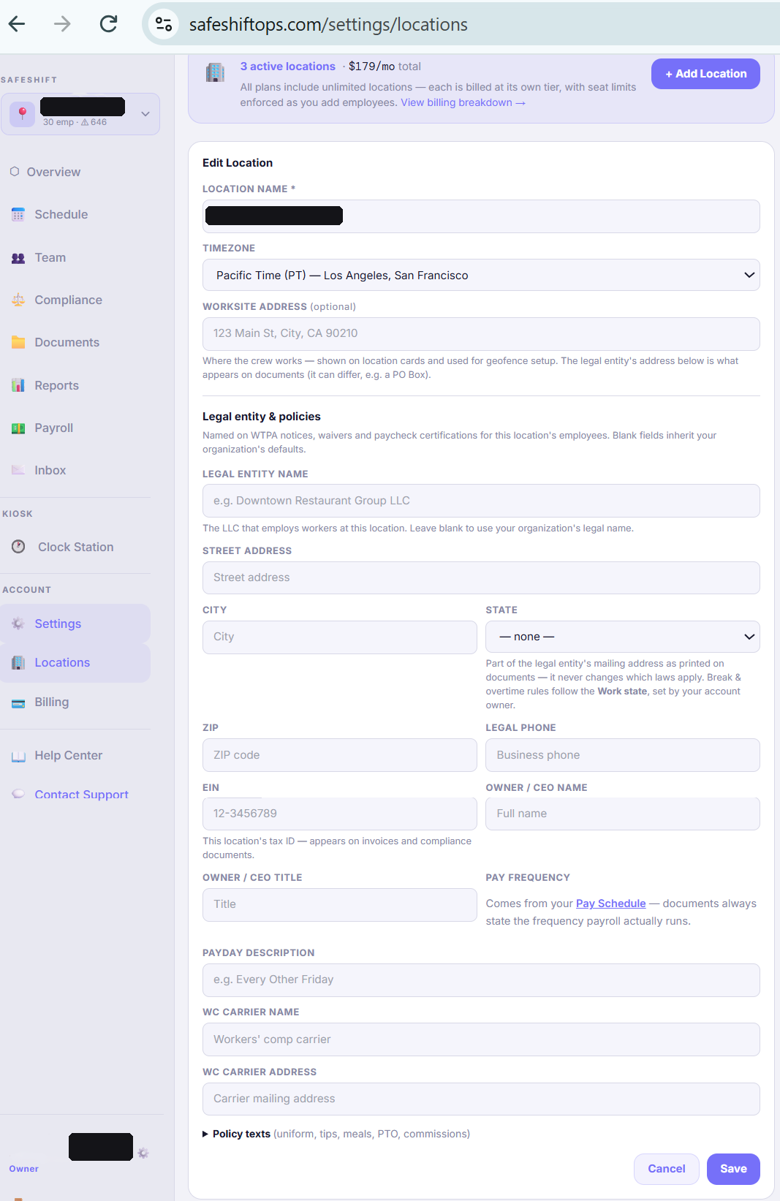This screenshot has height=1201, width=780.
Task: Select Settings in the Account section
Action: (x=75, y=624)
